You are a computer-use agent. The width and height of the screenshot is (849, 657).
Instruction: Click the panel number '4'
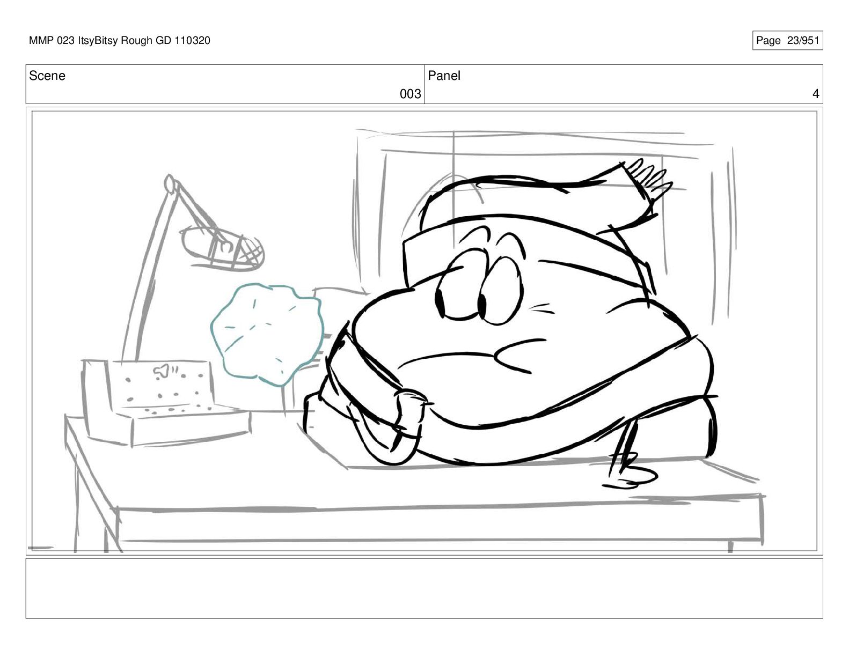tap(816, 94)
